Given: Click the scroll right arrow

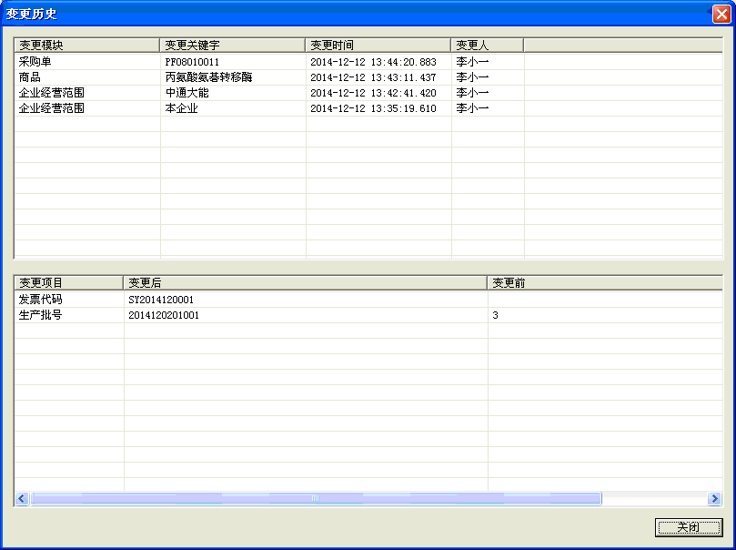Looking at the screenshot, I should point(714,498).
